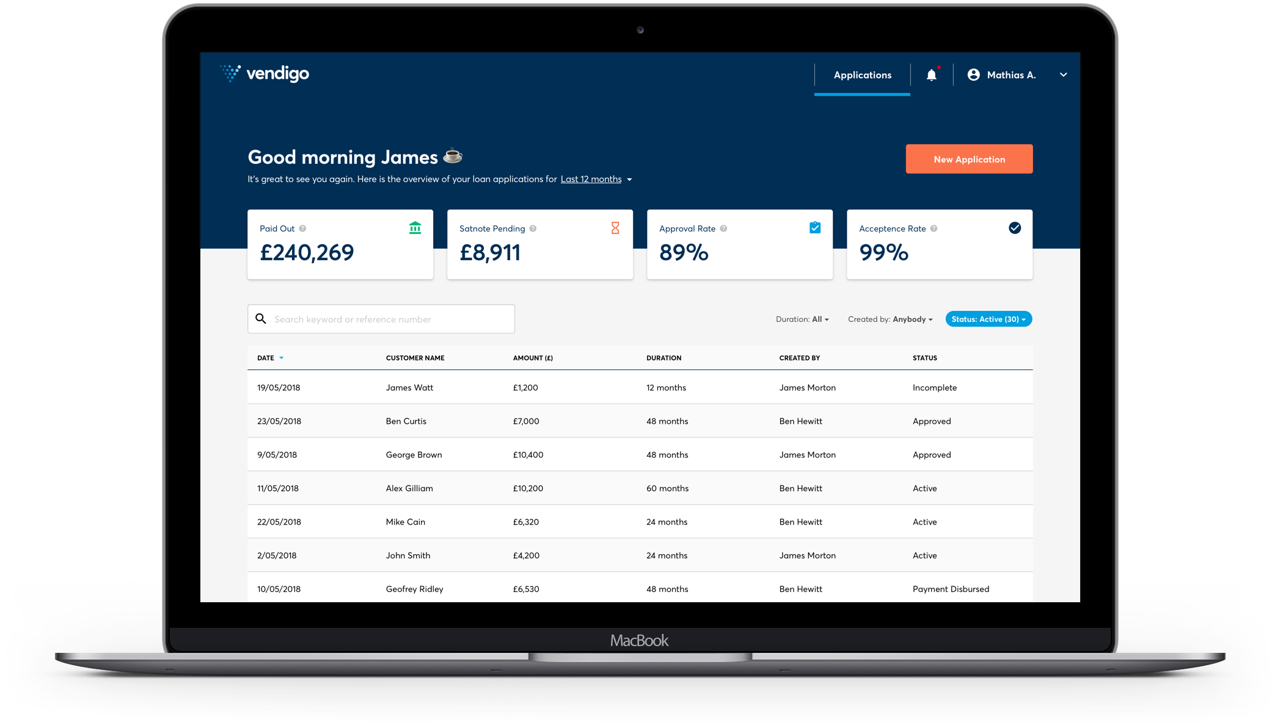Viewport: 1283px width, 728px height.
Task: Click the £6,320 amount cell
Action: (x=526, y=522)
